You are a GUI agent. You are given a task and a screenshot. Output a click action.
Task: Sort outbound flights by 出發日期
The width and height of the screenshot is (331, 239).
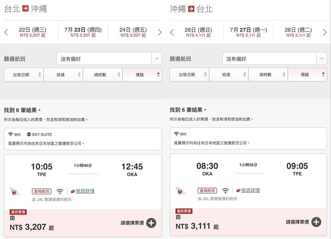point(23,74)
